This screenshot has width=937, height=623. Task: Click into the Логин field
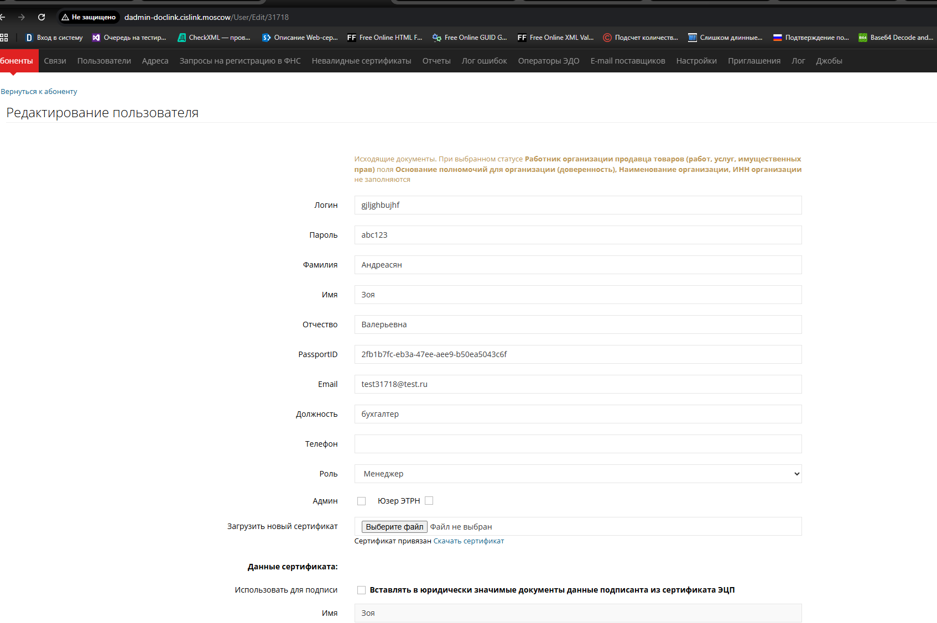point(578,205)
